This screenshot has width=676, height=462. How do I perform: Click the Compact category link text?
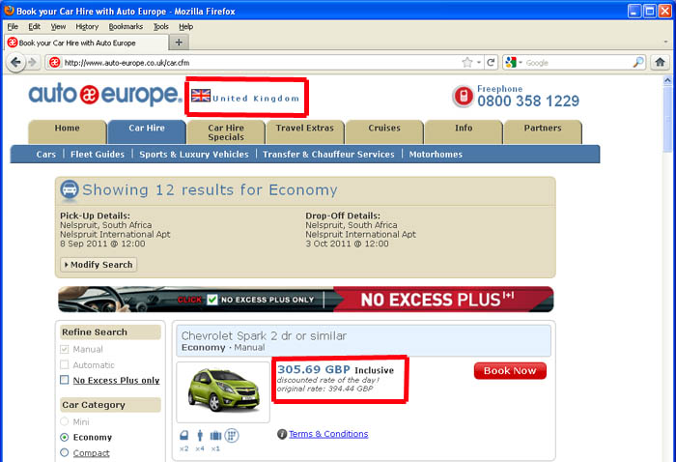pos(91,453)
